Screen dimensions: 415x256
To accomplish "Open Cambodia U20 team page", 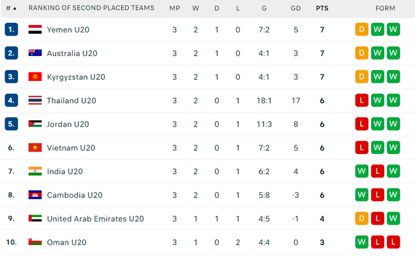I will pos(75,195).
